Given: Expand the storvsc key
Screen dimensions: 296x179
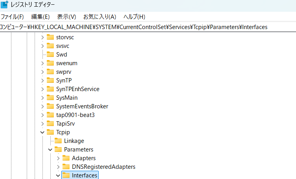Looking at the screenshot, I should click(x=42, y=37).
